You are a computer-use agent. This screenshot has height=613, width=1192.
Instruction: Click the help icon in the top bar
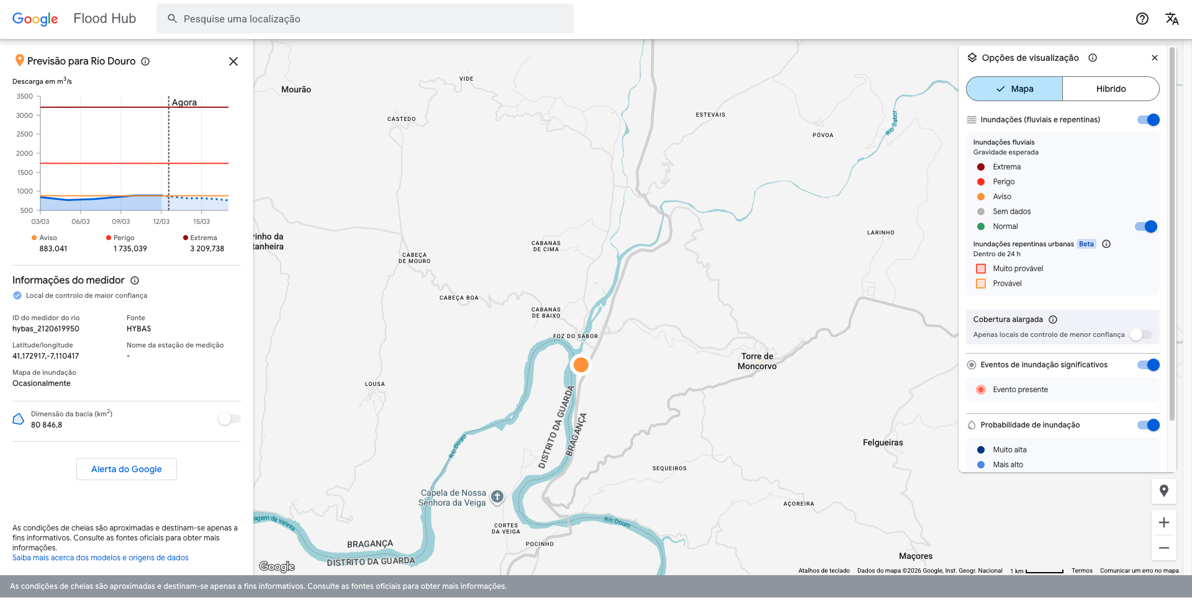(1143, 19)
